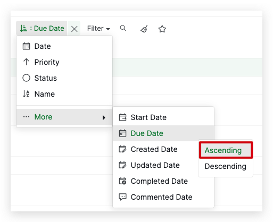The width and height of the screenshot is (273, 222).
Task: Select Status sort option
Action: click(64, 78)
